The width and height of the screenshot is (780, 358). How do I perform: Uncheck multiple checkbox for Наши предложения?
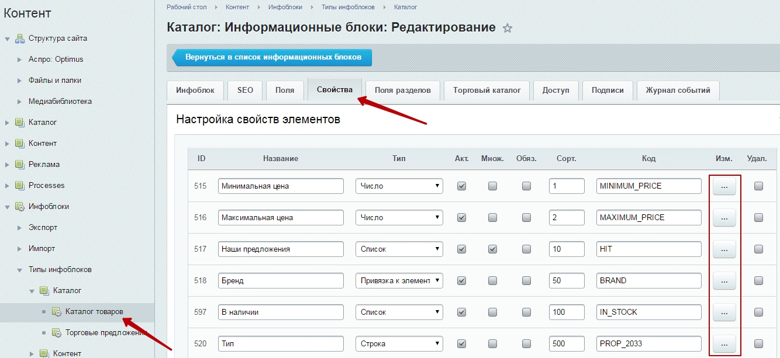[x=492, y=249]
